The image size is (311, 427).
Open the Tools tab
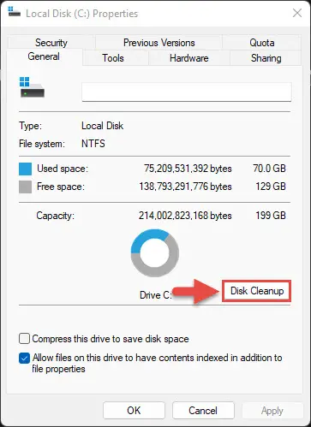113,58
